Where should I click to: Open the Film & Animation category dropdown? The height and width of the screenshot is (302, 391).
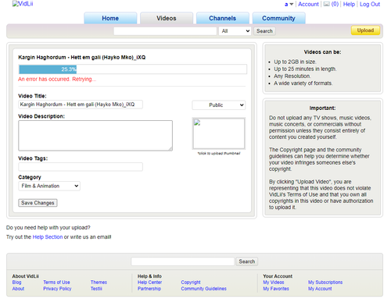click(49, 186)
